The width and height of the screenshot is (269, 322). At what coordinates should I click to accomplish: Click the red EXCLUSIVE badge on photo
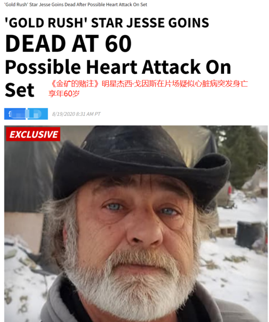[33, 134]
